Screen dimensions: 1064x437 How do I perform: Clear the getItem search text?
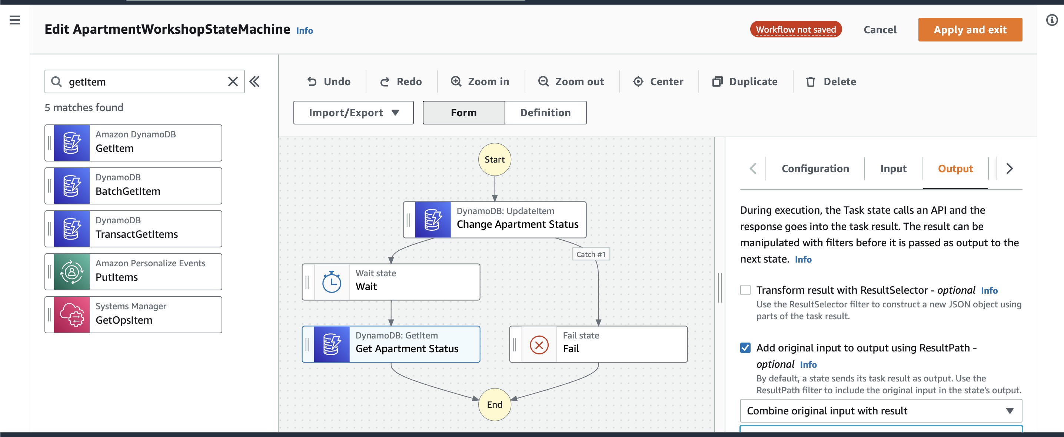[233, 81]
